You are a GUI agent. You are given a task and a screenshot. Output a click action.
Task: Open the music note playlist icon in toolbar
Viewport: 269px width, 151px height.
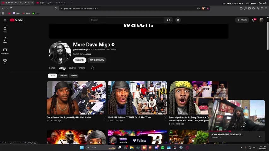pos(245,8)
